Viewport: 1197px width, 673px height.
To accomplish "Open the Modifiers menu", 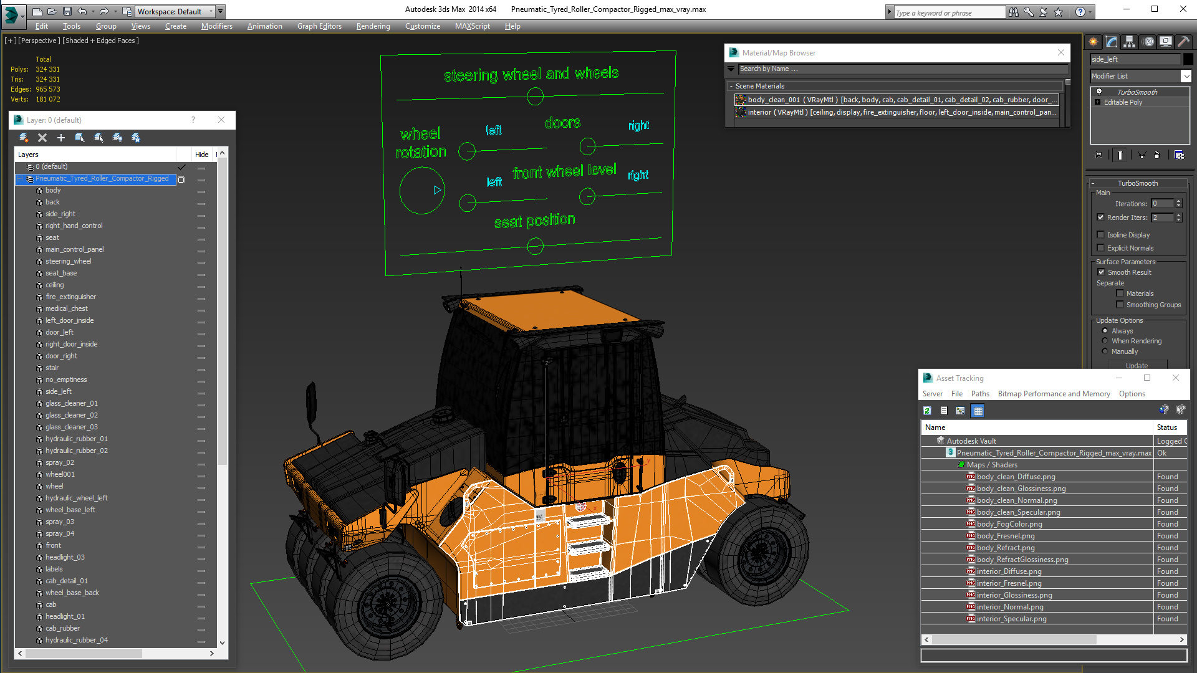I will 216,26.
